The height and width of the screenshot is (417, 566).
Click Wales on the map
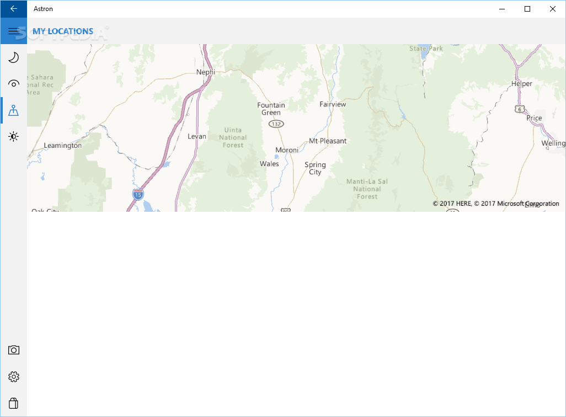point(269,164)
